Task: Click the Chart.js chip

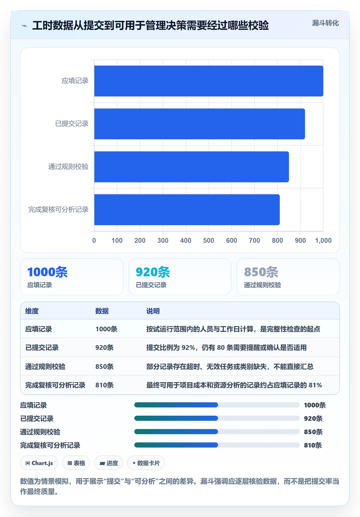Action: 39,463
